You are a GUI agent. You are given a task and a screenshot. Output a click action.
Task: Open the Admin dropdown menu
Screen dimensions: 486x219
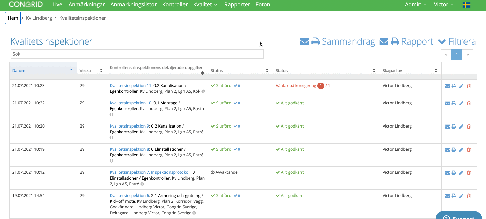click(415, 5)
